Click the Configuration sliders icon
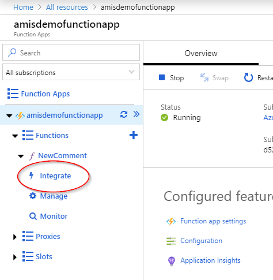 tap(171, 241)
